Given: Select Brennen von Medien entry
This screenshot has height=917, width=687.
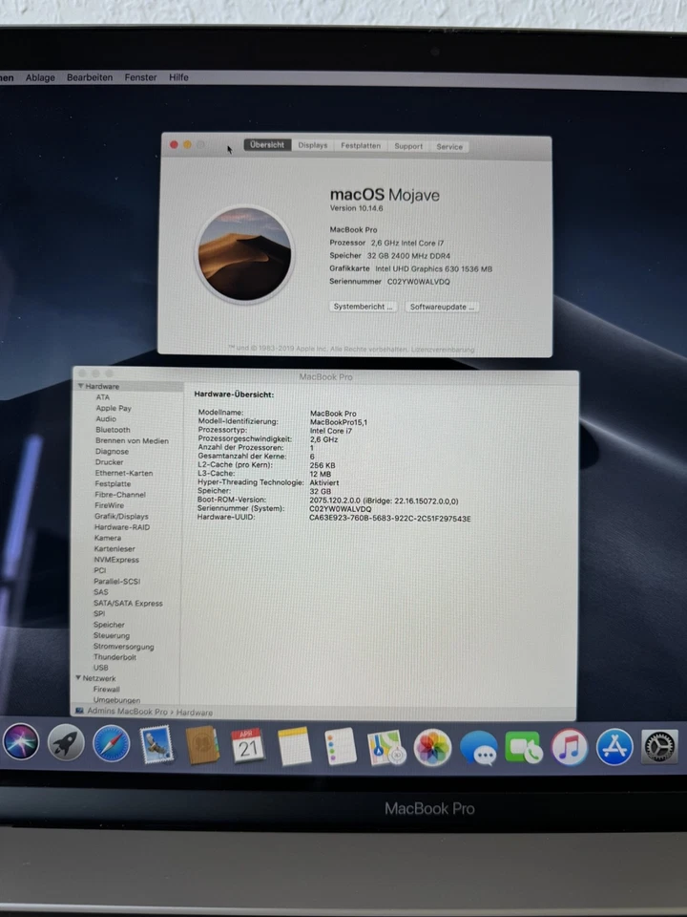Looking at the screenshot, I should [x=132, y=441].
